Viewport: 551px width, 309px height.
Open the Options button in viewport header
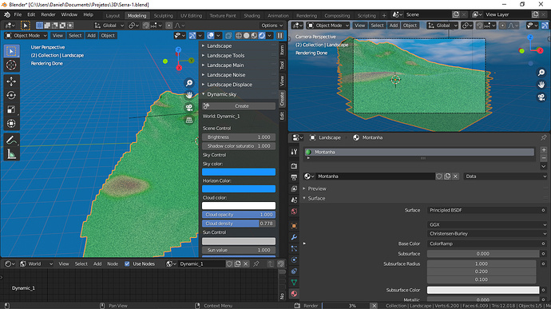[272, 26]
